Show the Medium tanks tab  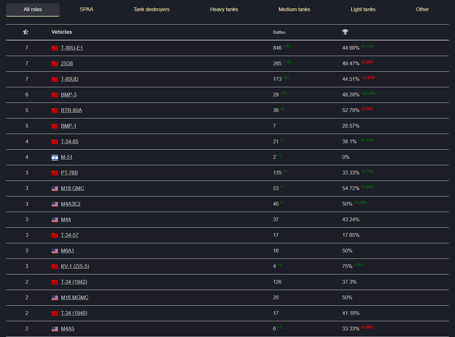(x=294, y=10)
